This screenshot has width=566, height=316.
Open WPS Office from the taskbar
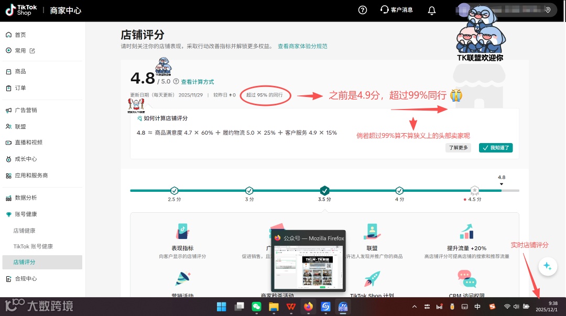click(x=291, y=307)
